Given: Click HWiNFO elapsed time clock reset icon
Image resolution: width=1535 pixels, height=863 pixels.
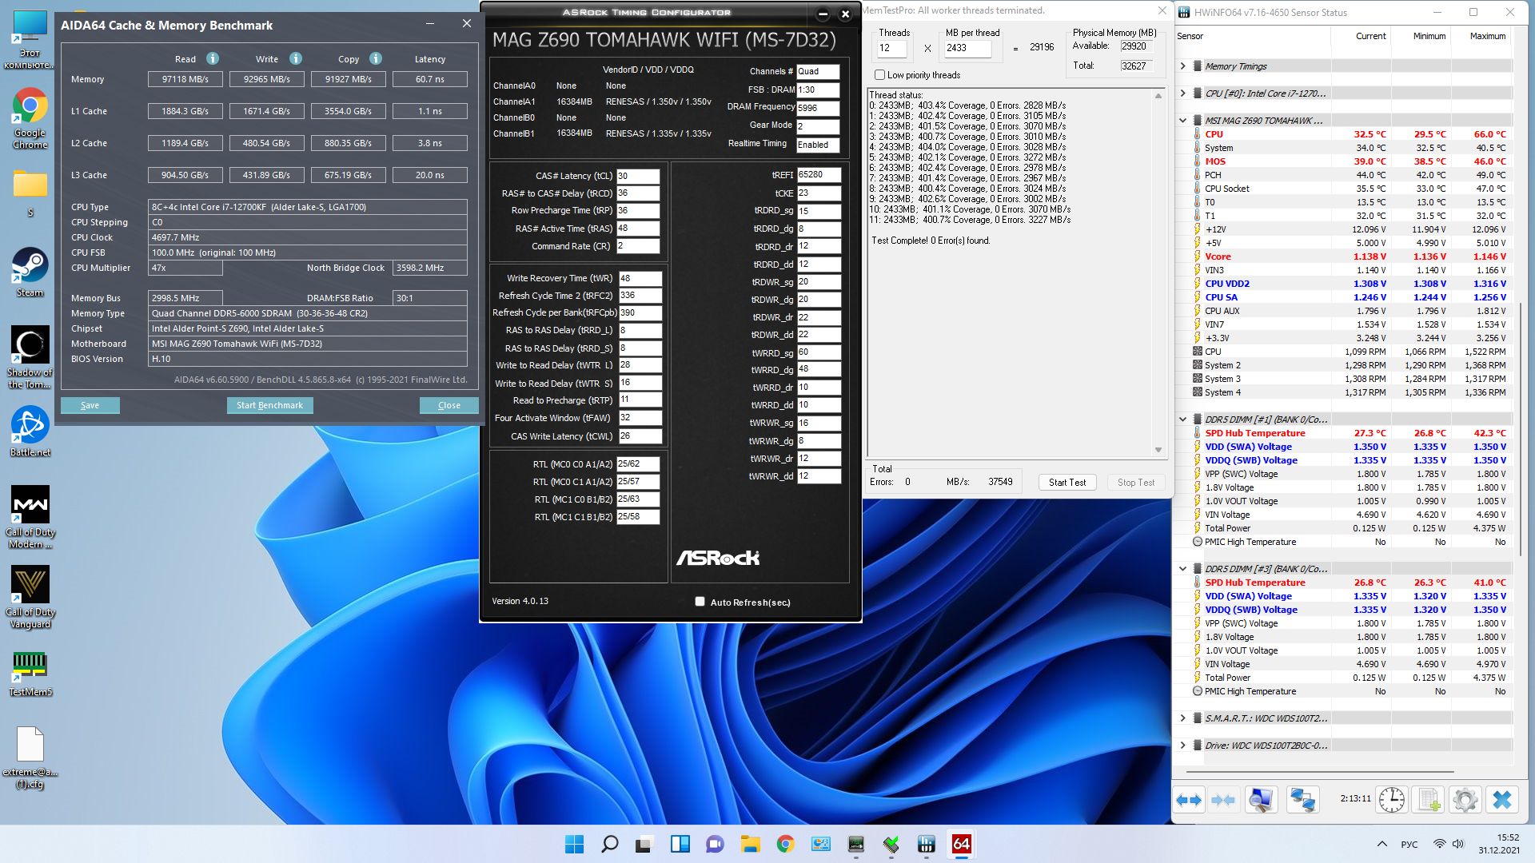Looking at the screenshot, I should 1392,800.
